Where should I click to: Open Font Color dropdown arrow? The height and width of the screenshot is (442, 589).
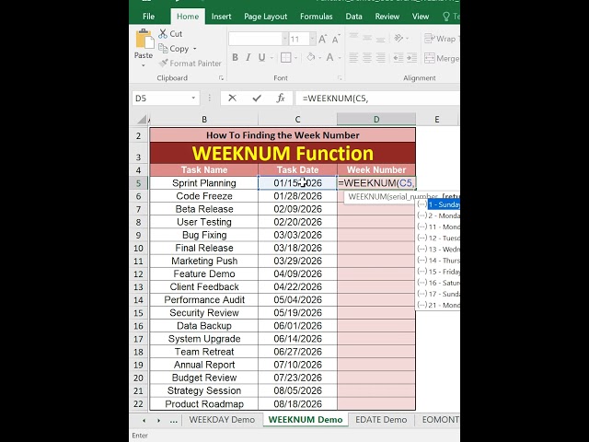coord(340,58)
